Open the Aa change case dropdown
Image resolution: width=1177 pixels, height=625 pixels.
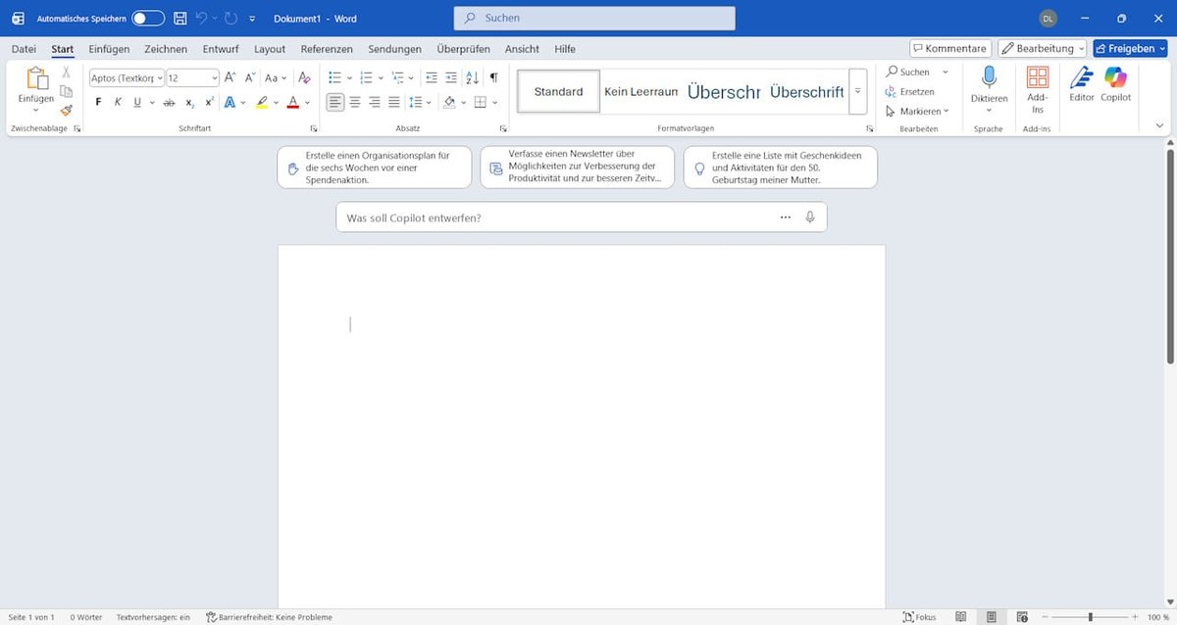tap(277, 77)
